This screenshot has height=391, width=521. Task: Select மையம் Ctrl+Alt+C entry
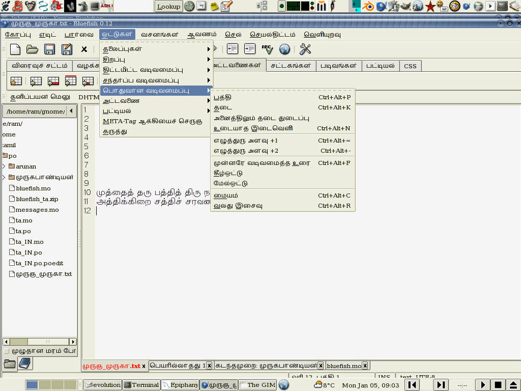point(283,195)
